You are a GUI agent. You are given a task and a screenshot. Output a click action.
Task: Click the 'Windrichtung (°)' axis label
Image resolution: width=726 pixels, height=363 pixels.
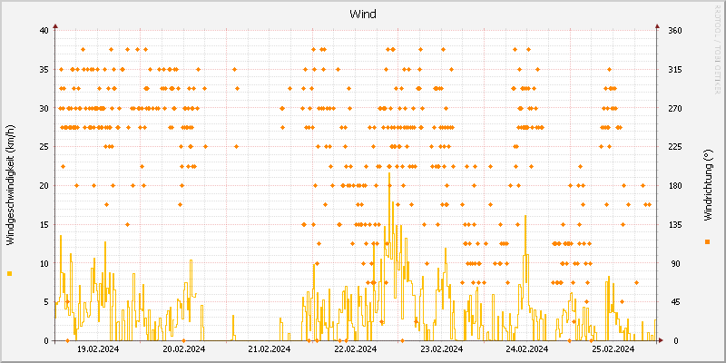[707, 185]
